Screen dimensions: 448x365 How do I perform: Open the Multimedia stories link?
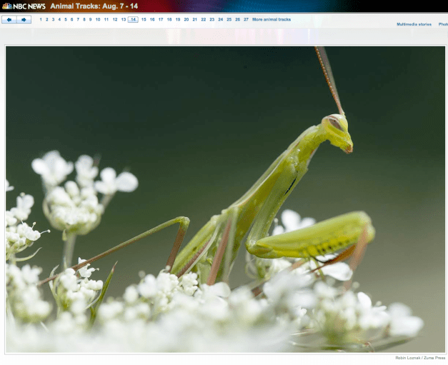pyautogui.click(x=414, y=24)
